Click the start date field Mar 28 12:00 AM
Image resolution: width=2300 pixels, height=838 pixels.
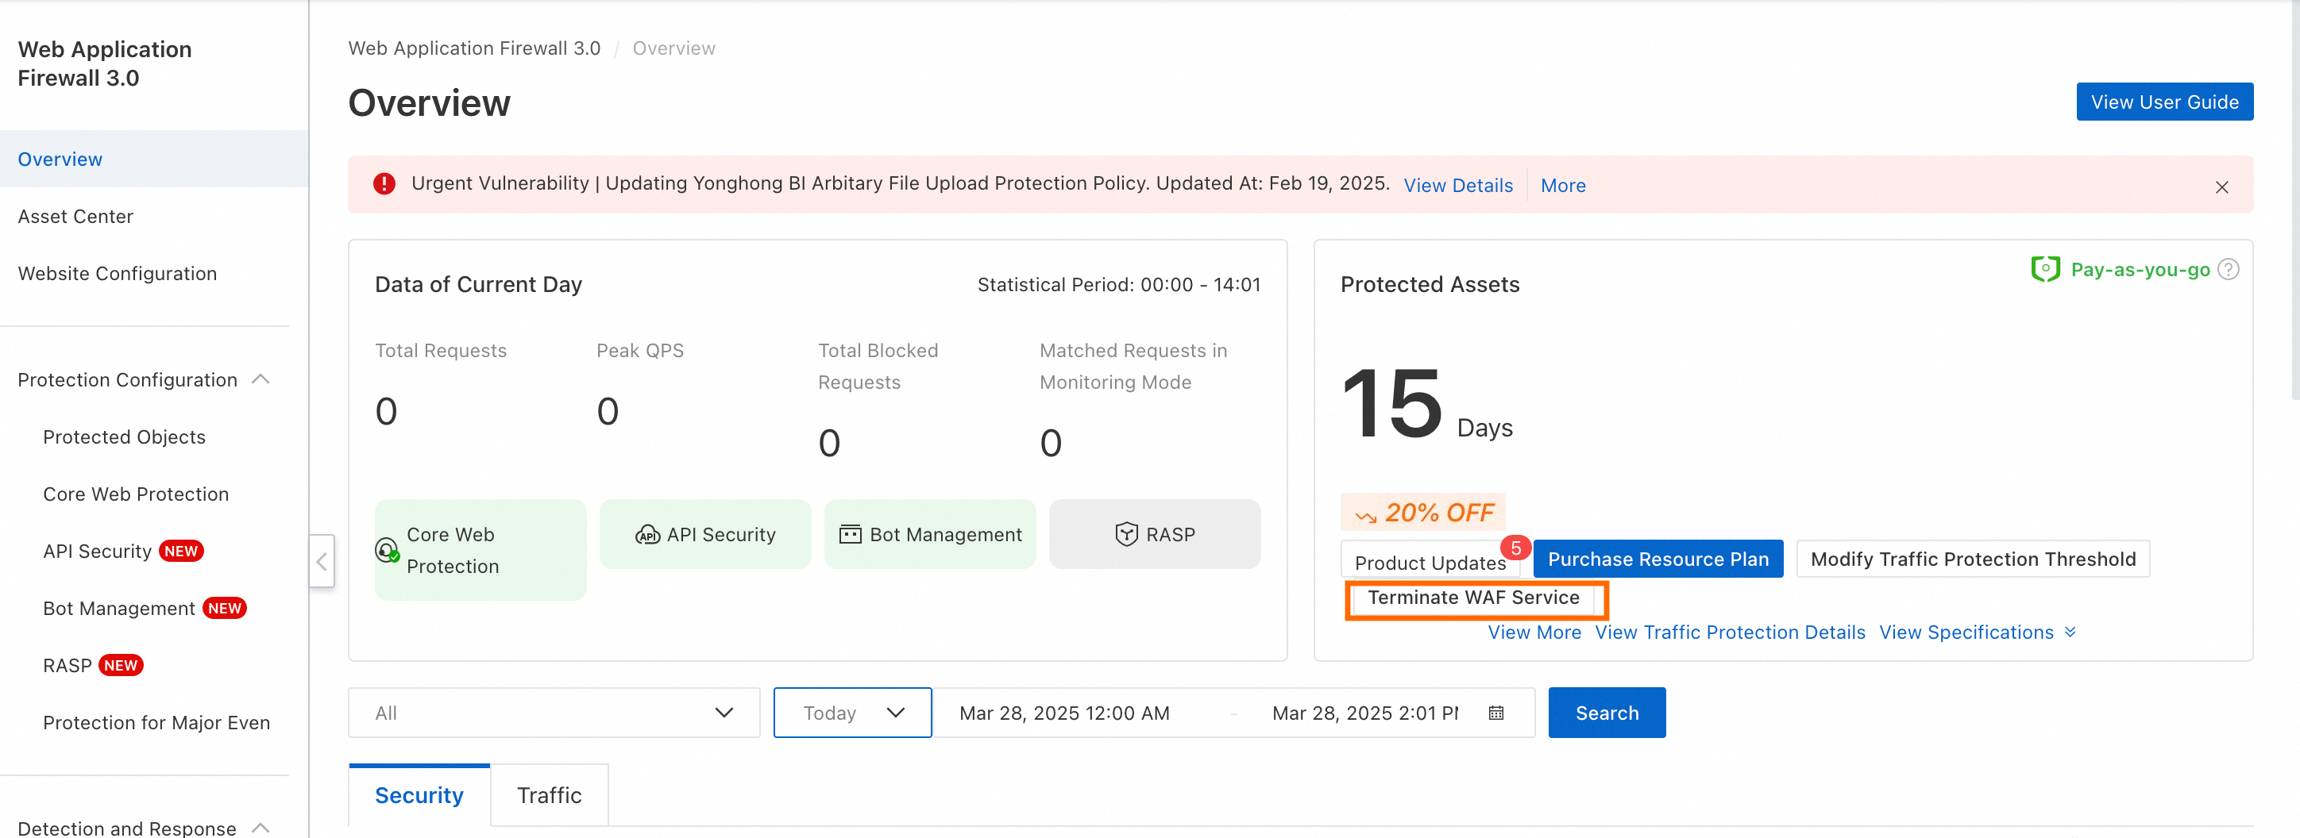(x=1064, y=712)
